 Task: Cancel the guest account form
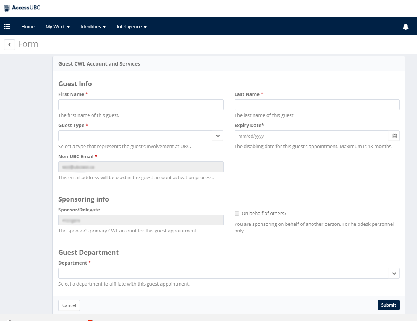69,305
